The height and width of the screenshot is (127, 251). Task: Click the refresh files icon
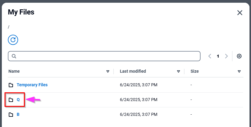click(13, 40)
